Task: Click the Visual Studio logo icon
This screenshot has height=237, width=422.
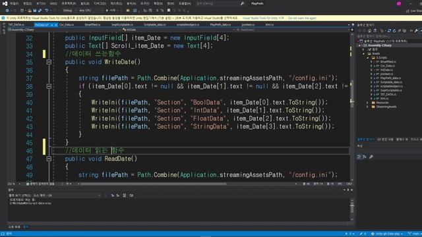Action: pos(5,3)
